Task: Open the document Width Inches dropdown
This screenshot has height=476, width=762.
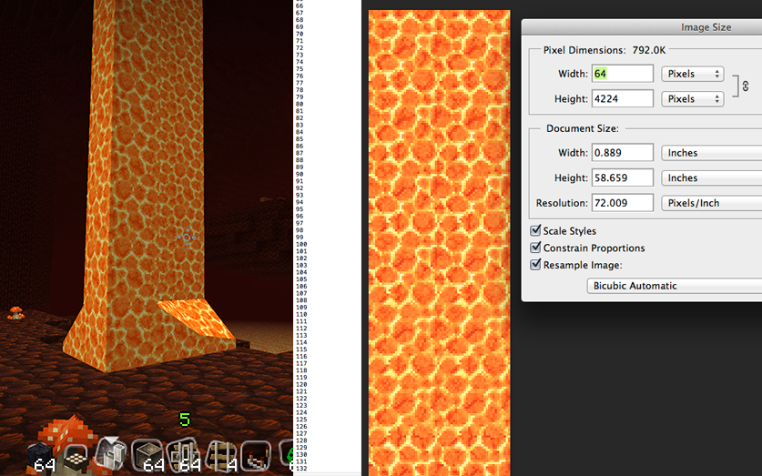Action: 711,153
